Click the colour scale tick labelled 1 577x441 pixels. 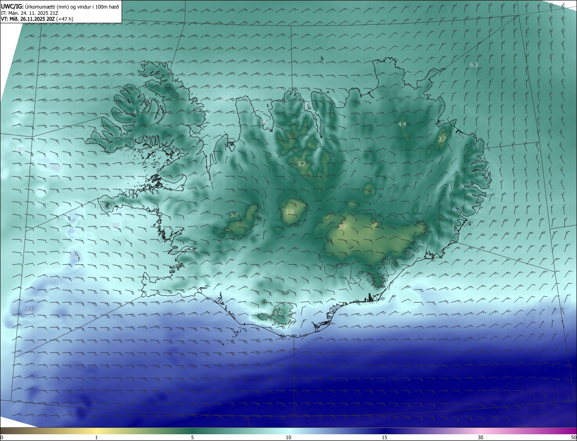[96, 437]
